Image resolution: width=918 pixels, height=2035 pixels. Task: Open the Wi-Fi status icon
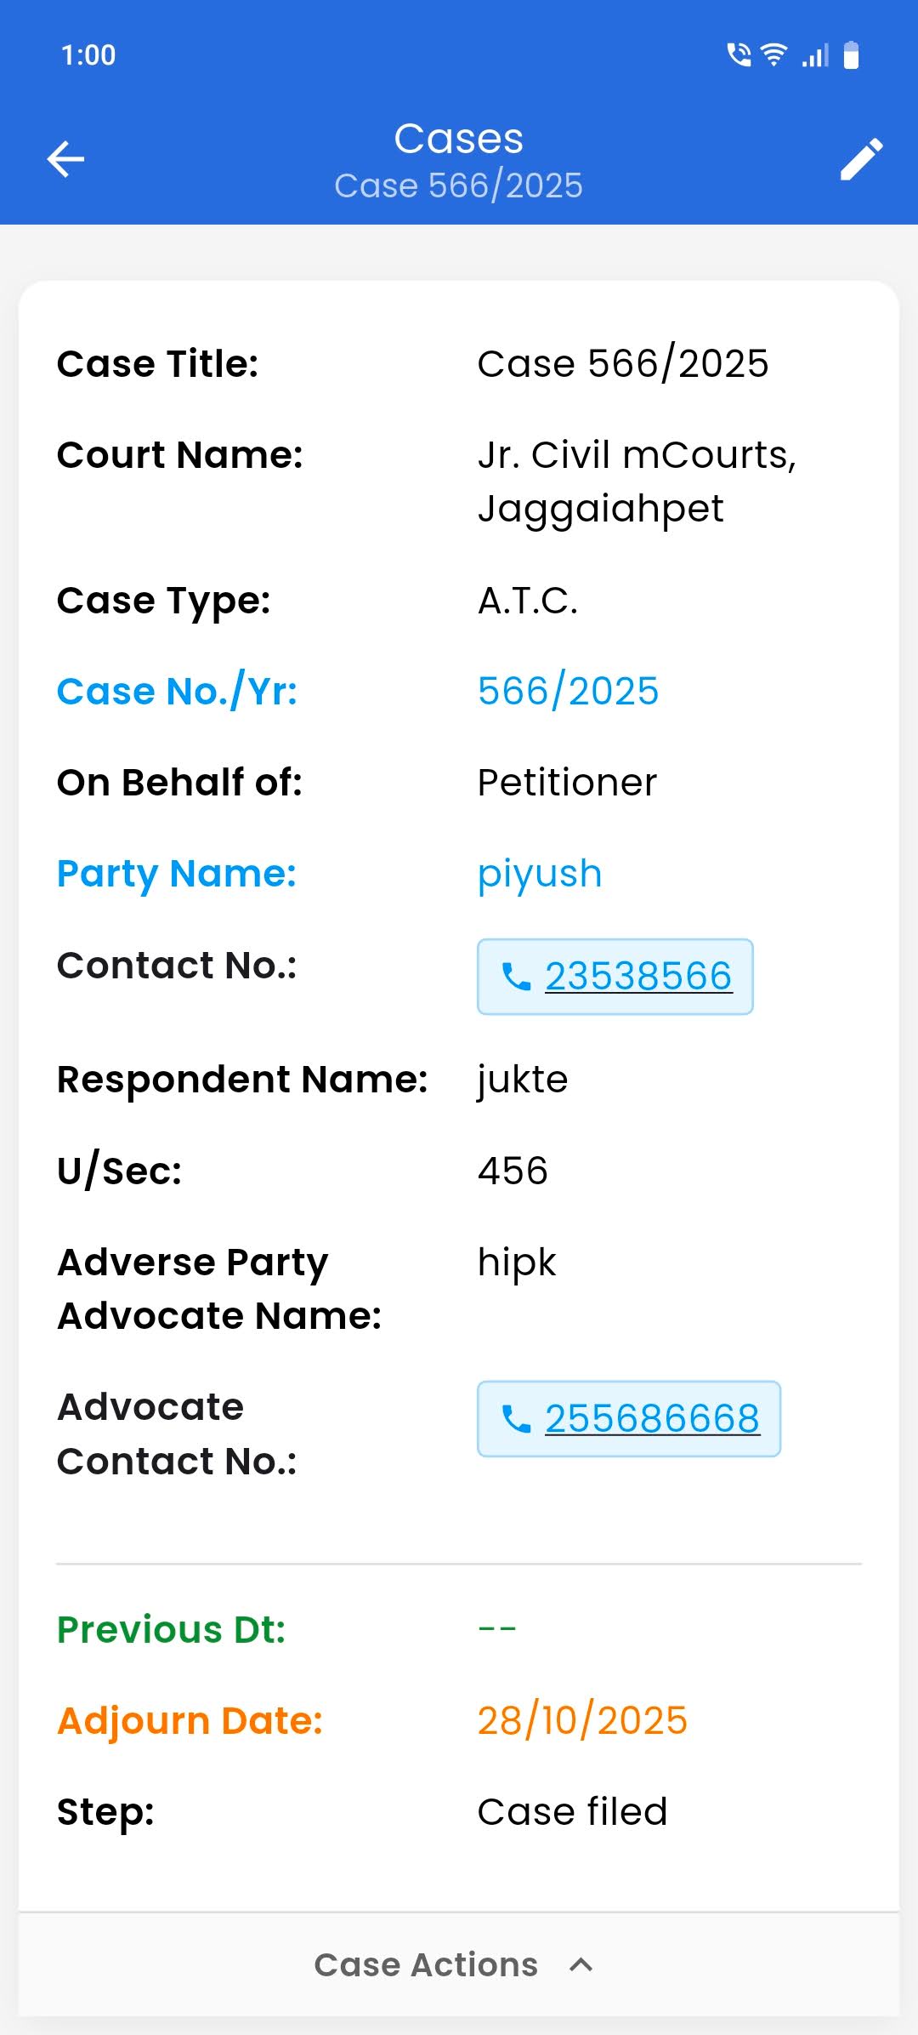tap(774, 54)
